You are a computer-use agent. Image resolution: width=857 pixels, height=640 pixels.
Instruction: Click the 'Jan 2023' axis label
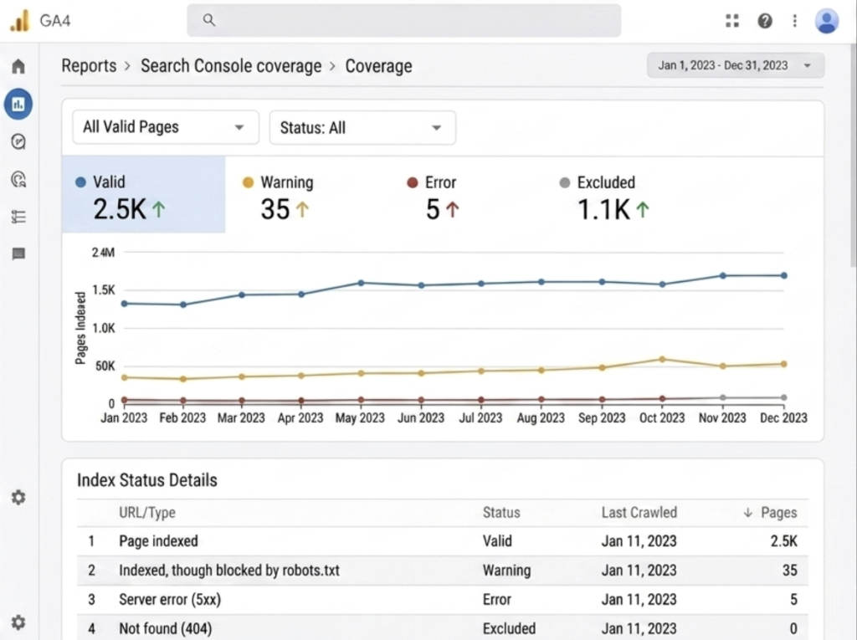pos(124,418)
